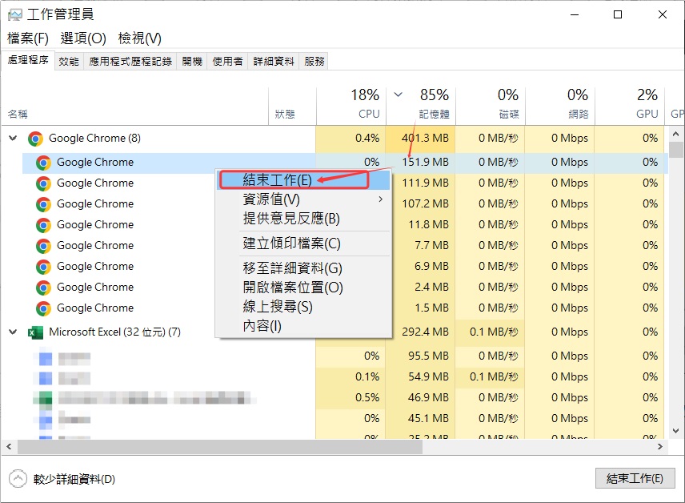Choose 移至詳細資料(G) in context menu
The height and width of the screenshot is (503, 685).
coord(303,268)
